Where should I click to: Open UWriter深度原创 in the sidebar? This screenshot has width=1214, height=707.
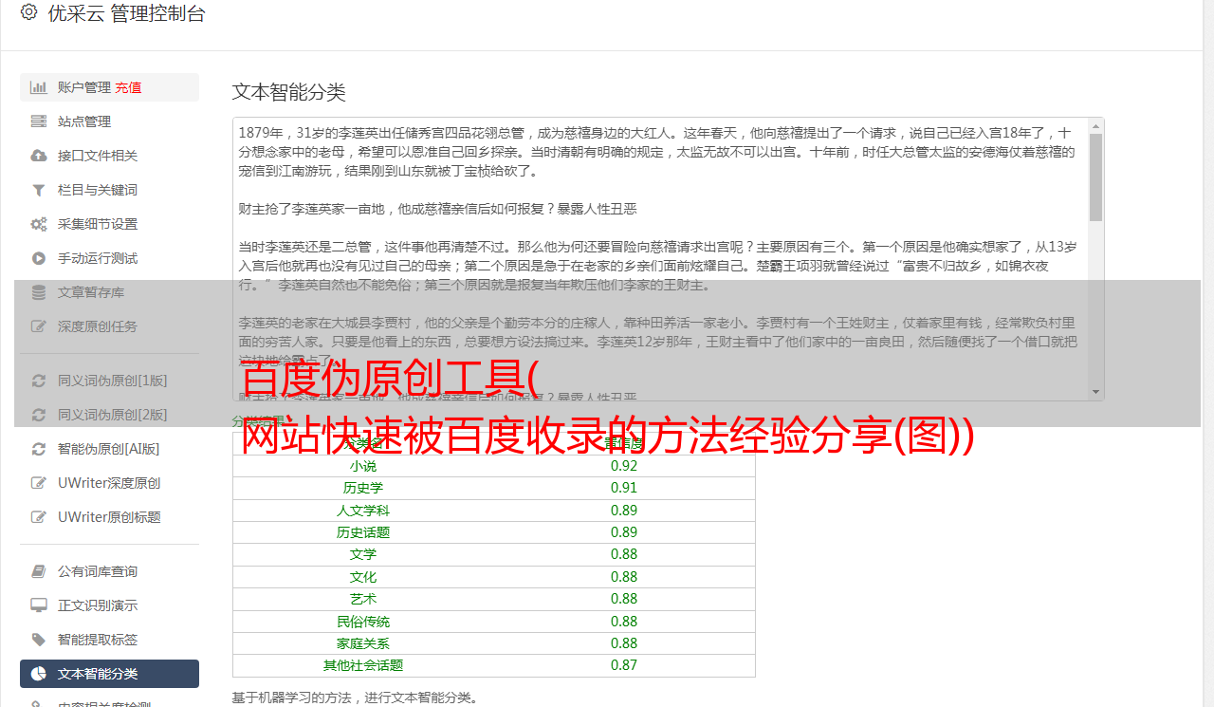(109, 483)
